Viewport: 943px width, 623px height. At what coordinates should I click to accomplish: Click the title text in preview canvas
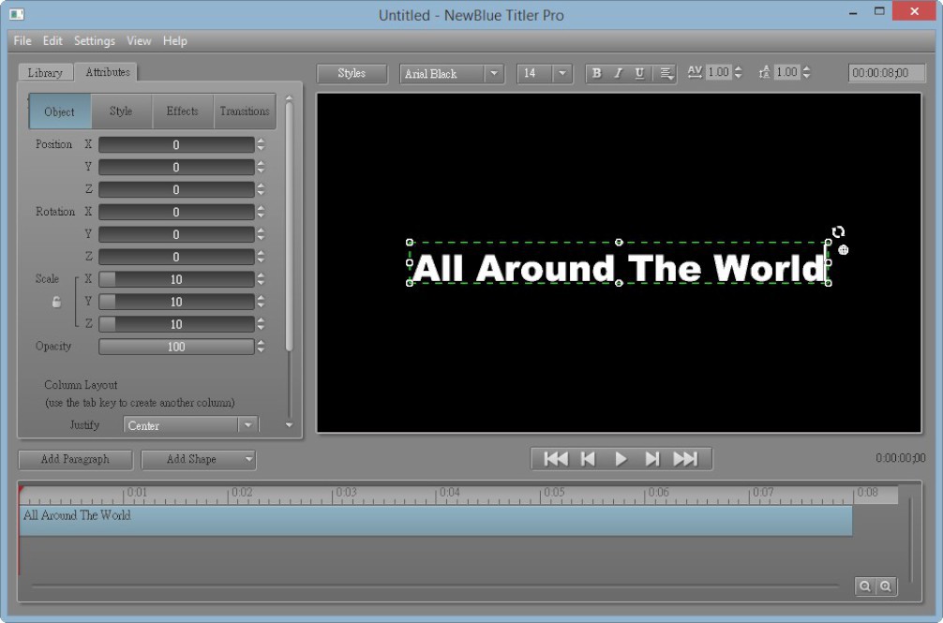click(x=619, y=267)
